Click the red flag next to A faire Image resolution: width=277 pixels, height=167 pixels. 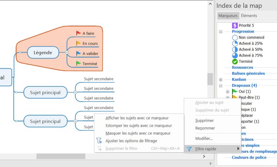(x=78, y=33)
